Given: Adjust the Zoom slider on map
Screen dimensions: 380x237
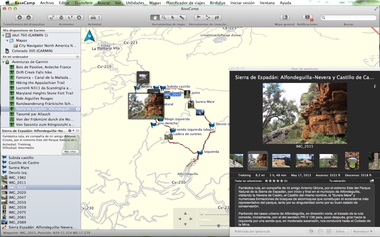Looking at the screenshot, I should (x=214, y=215).
